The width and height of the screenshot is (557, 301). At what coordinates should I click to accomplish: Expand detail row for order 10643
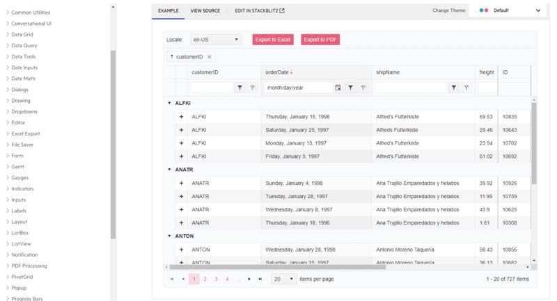pos(181,130)
